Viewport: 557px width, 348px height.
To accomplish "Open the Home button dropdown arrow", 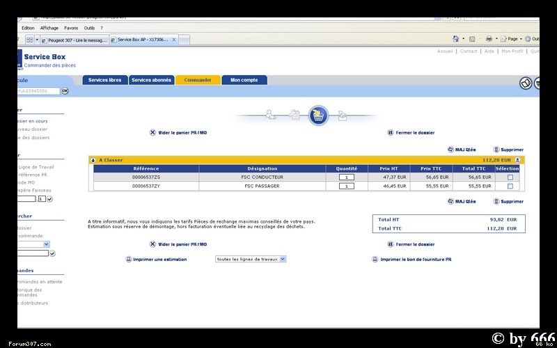I will [x=463, y=39].
